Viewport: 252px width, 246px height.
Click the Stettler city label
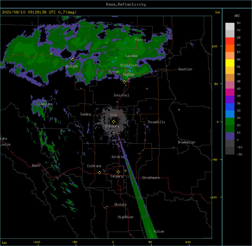(185, 69)
